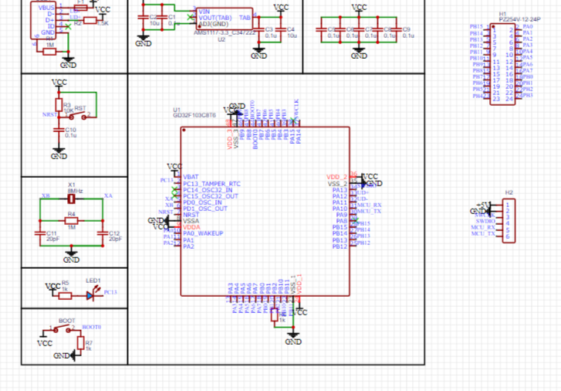Click PC15_OSC32_OUT pin label
This screenshot has width=561, height=391.
pyautogui.click(x=211, y=196)
